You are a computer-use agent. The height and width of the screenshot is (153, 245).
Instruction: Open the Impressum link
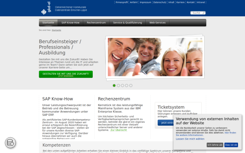point(145,2)
